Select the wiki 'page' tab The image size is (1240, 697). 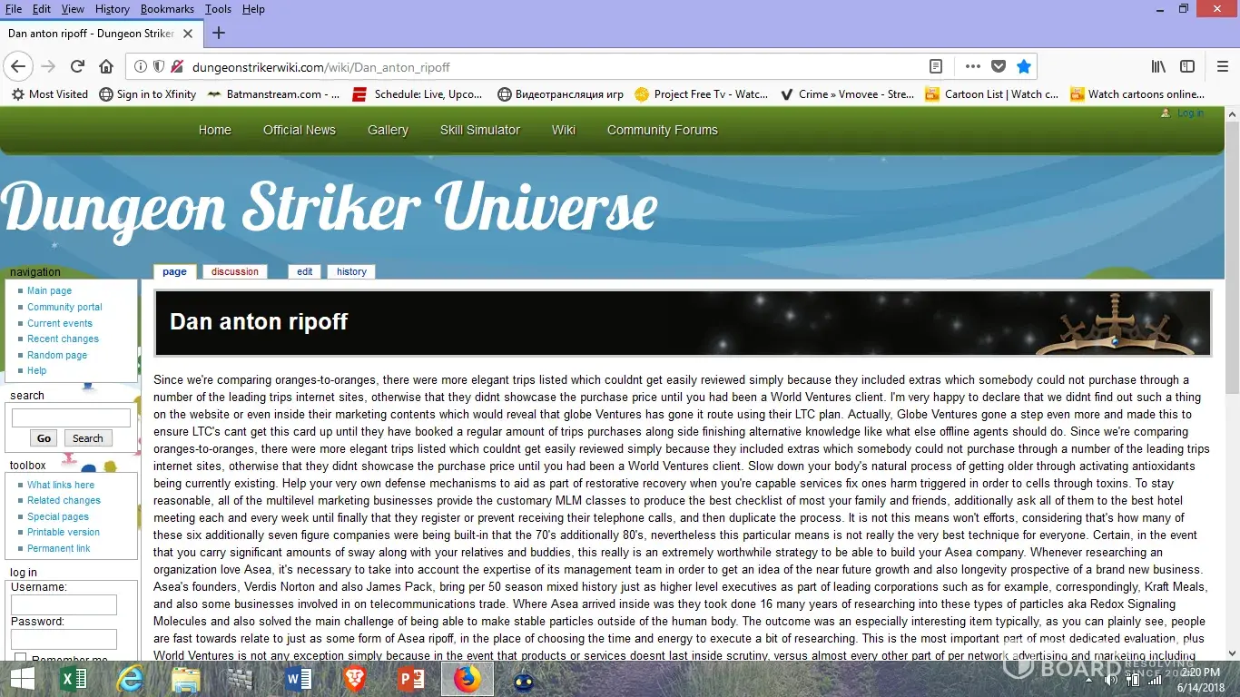[174, 271]
